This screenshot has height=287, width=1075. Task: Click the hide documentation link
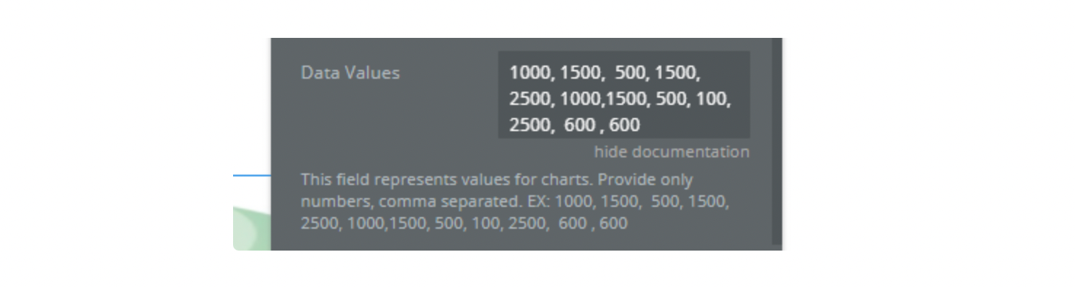tap(672, 152)
